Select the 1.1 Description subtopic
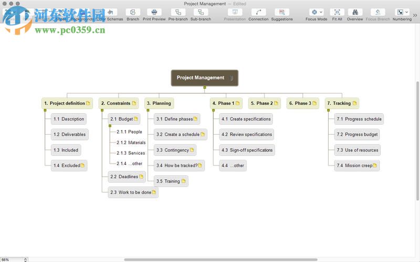420x262 pixels. [69, 119]
